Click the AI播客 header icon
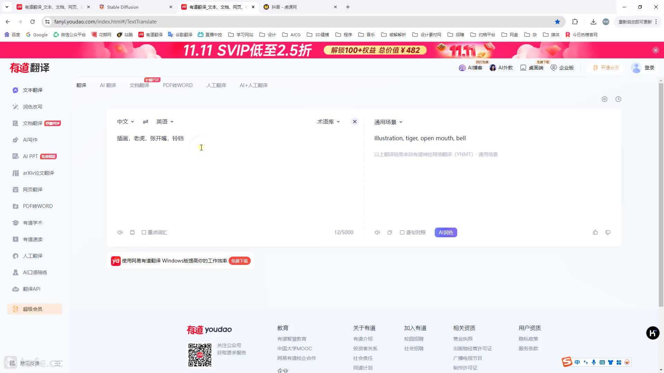This screenshot has width=664, height=373. tap(462, 68)
